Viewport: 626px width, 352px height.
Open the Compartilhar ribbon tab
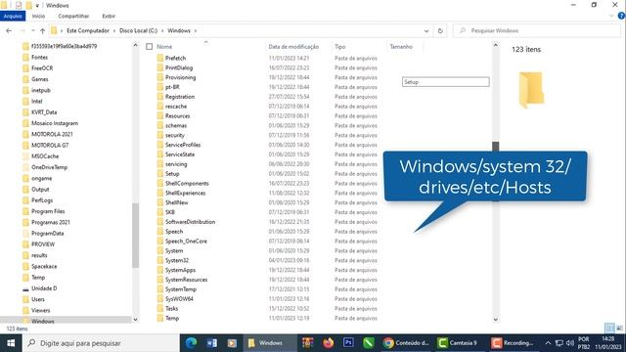pyautogui.click(x=73, y=16)
